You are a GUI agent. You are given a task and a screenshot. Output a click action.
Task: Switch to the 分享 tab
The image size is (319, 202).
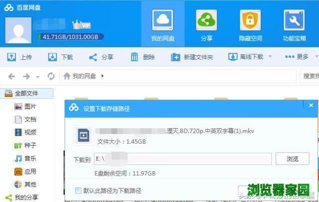coord(206,24)
